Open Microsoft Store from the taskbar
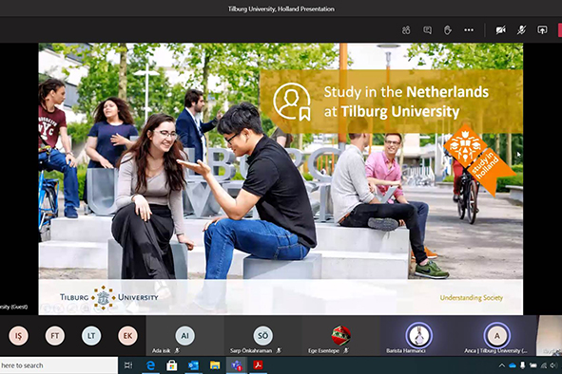The height and width of the screenshot is (374, 562). (172, 365)
